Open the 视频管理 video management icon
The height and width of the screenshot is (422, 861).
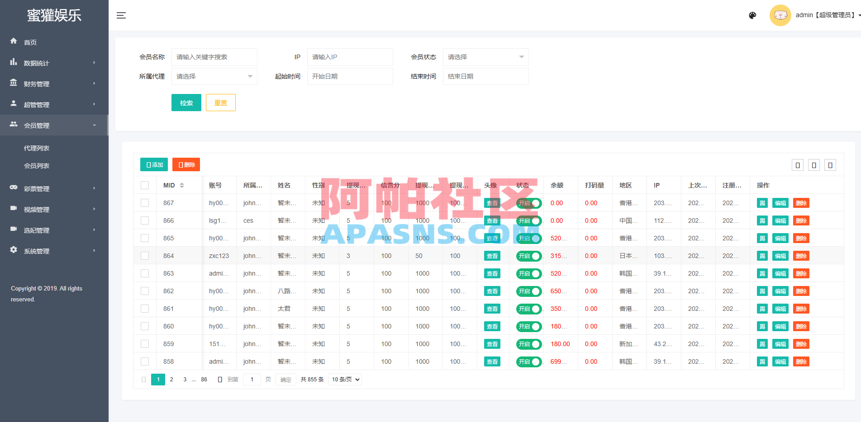coord(14,209)
